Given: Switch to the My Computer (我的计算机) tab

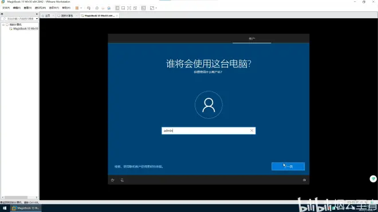Looking at the screenshot, I should click(x=67, y=15).
